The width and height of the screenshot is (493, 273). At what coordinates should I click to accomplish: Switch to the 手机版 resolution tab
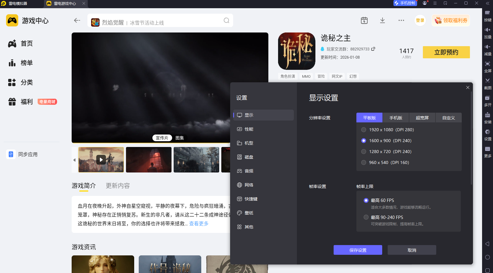[396, 118]
